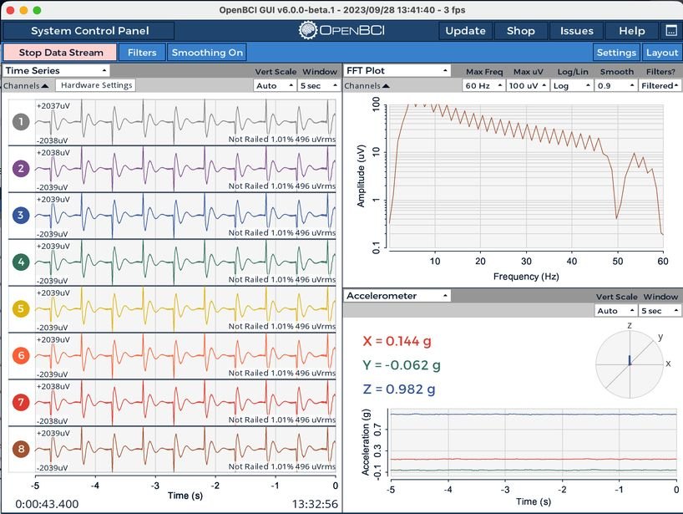Toggle channel 2 purple circle button
This screenshot has height=514, width=683.
(x=21, y=168)
